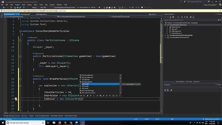Screen dimensions: 222x125
Task: Click the Collapse All icon in Solution Explorer
Action: coord(185,17)
